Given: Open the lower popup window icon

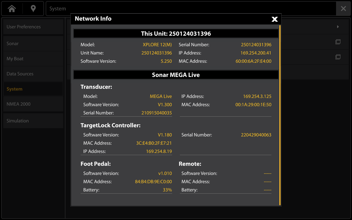Looking at the screenshot, I should pos(338,57).
